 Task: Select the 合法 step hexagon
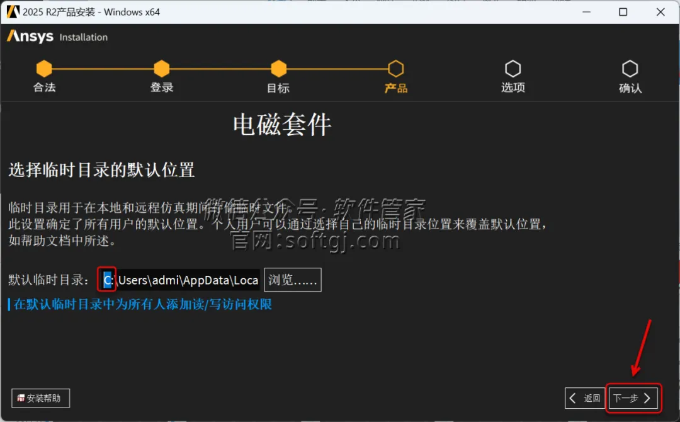(x=44, y=68)
